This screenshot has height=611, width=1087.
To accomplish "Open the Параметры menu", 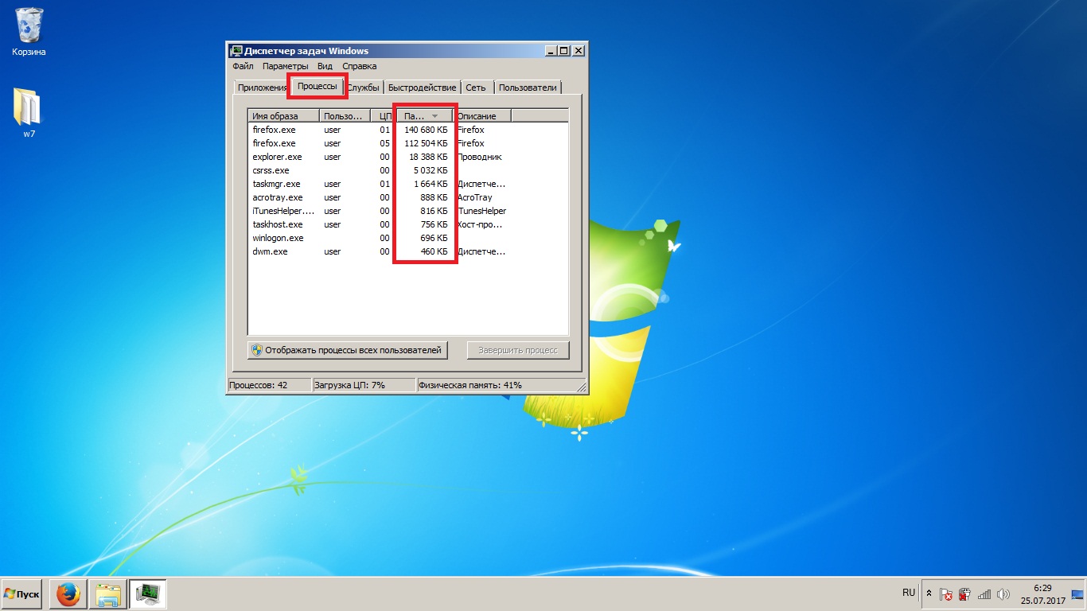I will [286, 66].
